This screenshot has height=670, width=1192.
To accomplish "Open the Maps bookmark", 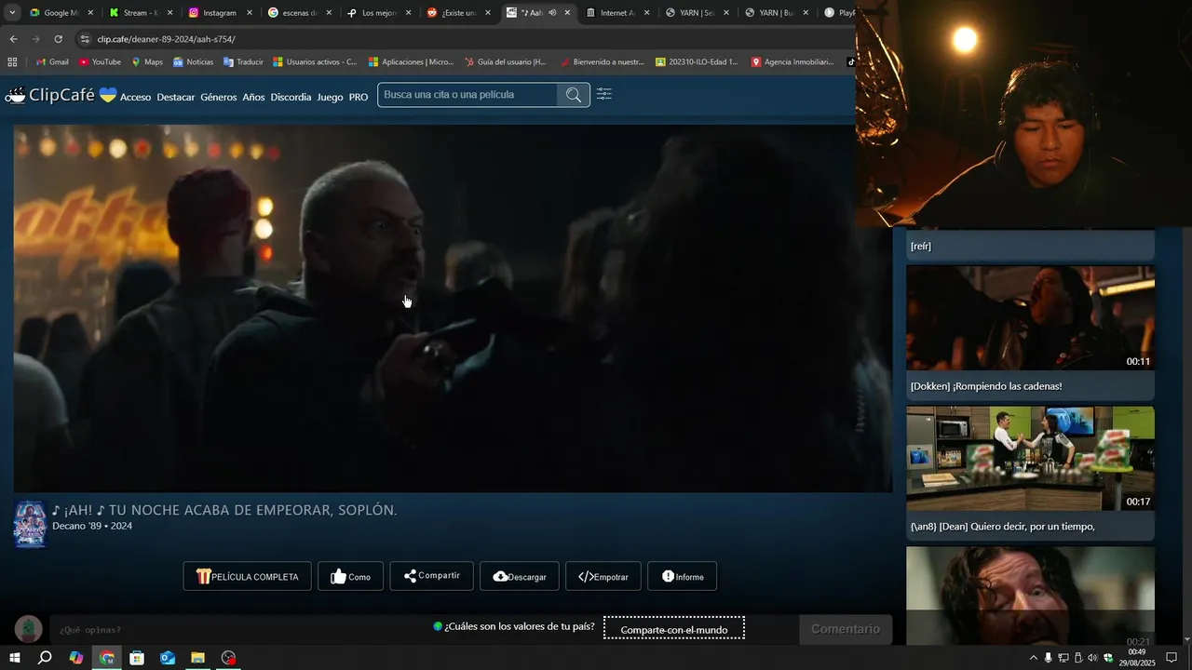I will click(x=147, y=62).
